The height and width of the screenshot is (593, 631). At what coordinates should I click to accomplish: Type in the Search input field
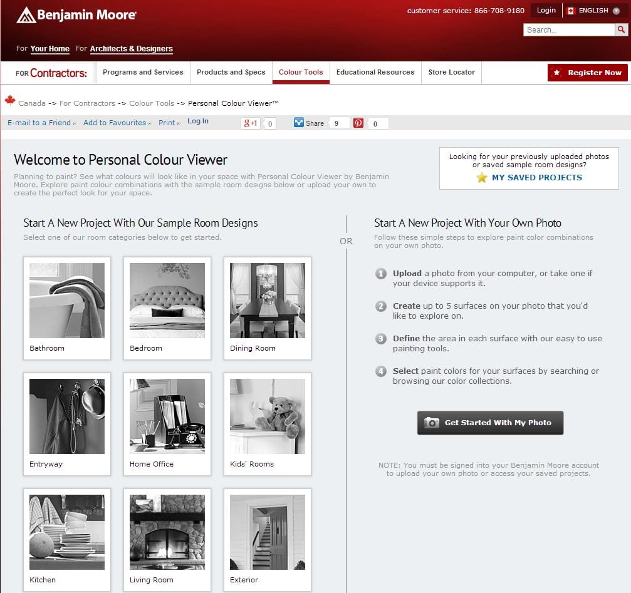point(569,30)
